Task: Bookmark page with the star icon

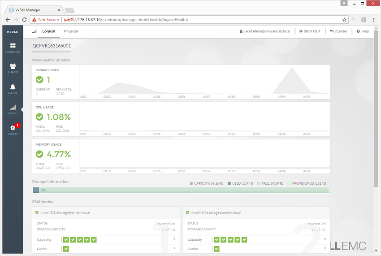Action: click(344, 20)
